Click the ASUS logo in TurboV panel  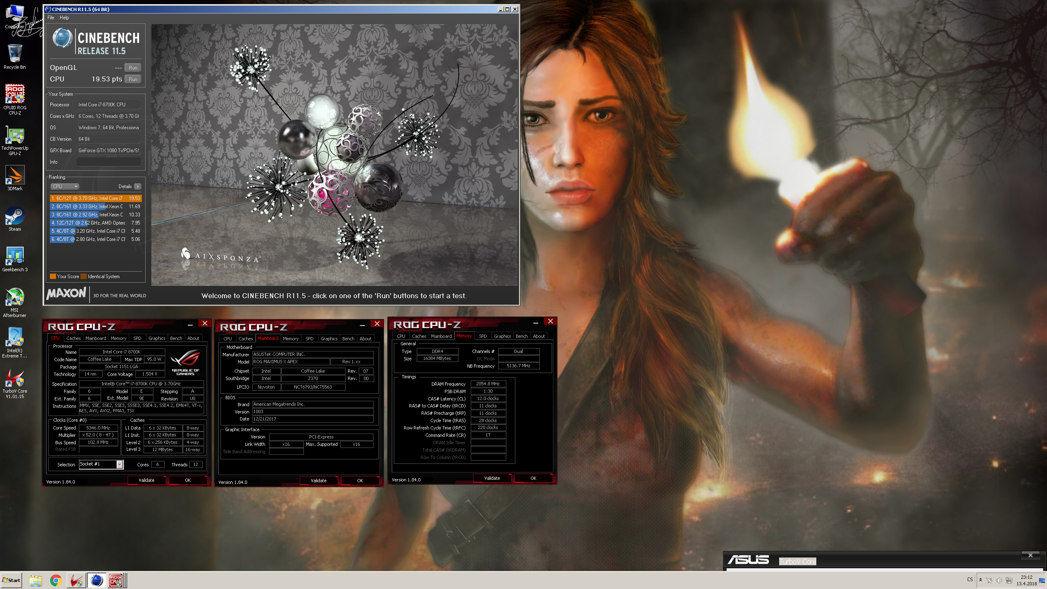pyautogui.click(x=748, y=560)
